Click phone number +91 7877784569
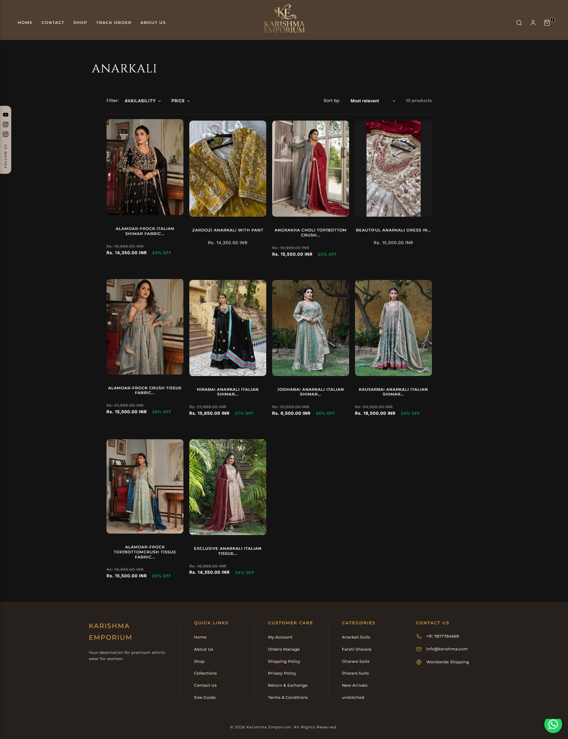Image resolution: width=568 pixels, height=739 pixels. tap(442, 636)
